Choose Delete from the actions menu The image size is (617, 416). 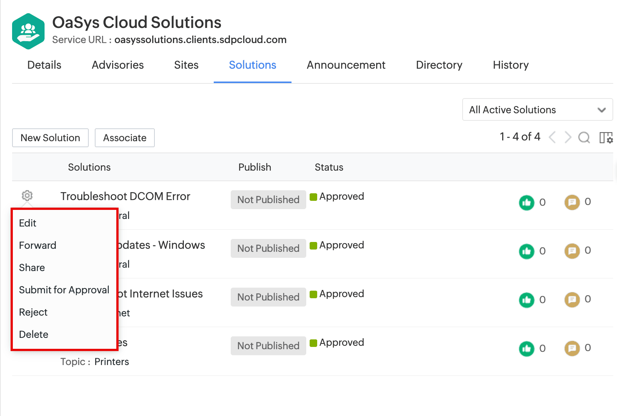point(34,334)
